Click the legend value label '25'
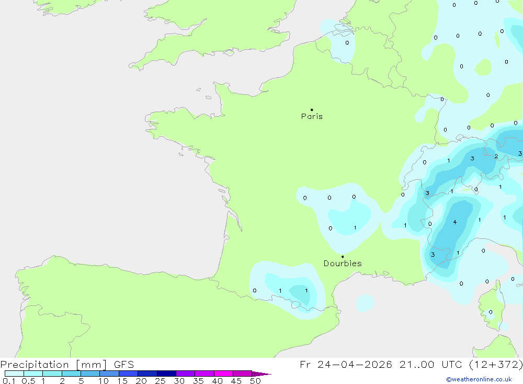 click(x=160, y=381)
